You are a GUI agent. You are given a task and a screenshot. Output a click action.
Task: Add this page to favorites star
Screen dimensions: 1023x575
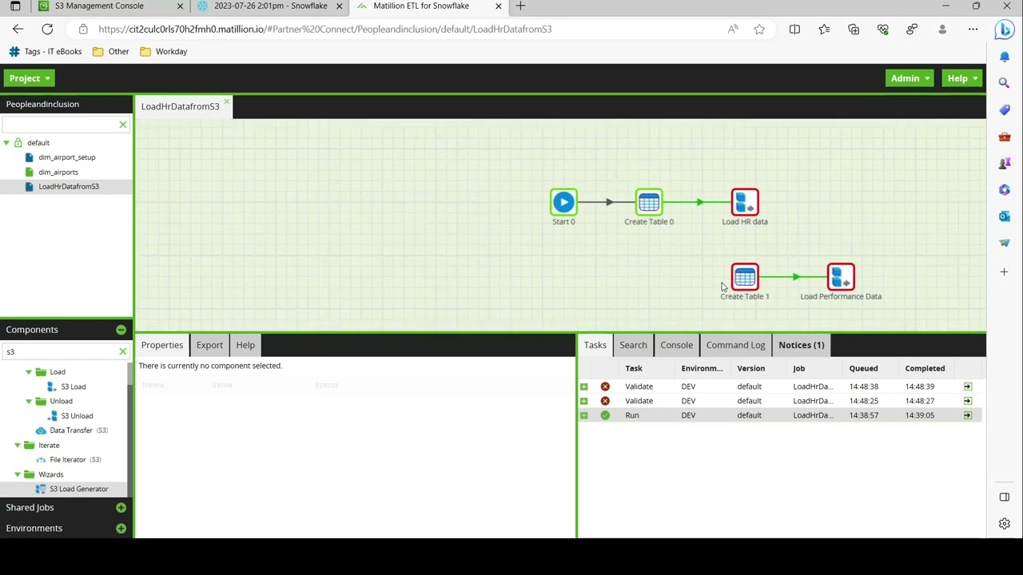[x=759, y=30]
